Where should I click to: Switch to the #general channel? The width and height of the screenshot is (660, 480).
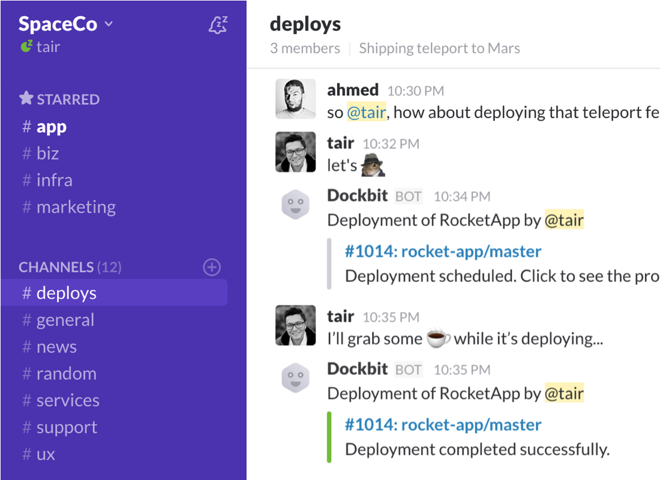click(65, 320)
